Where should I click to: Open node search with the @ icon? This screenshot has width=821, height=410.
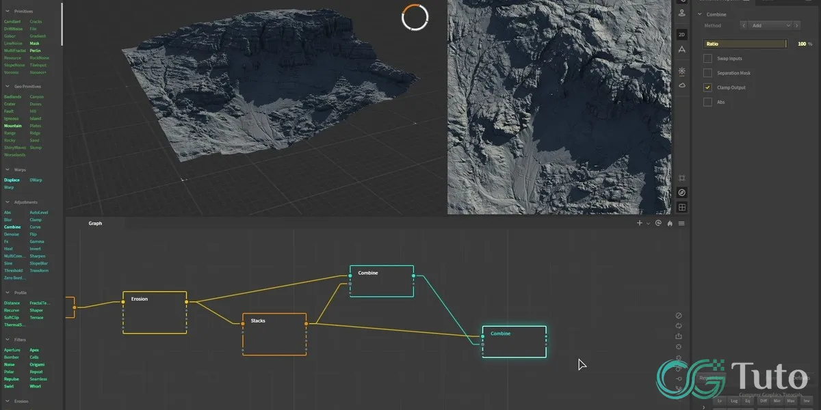coord(658,223)
